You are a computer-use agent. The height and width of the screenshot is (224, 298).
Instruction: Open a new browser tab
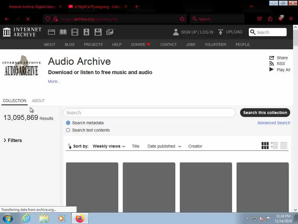pos(137,7)
